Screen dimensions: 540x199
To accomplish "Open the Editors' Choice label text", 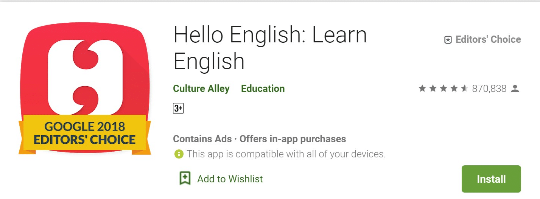I will pyautogui.click(x=488, y=40).
